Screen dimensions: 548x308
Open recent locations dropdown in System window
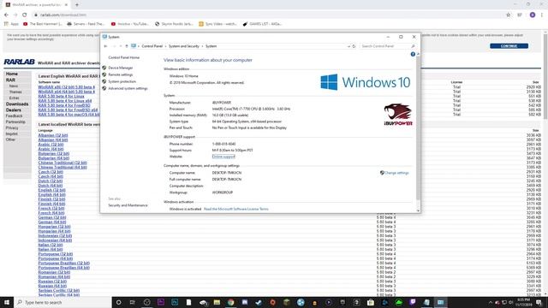[x=121, y=46]
